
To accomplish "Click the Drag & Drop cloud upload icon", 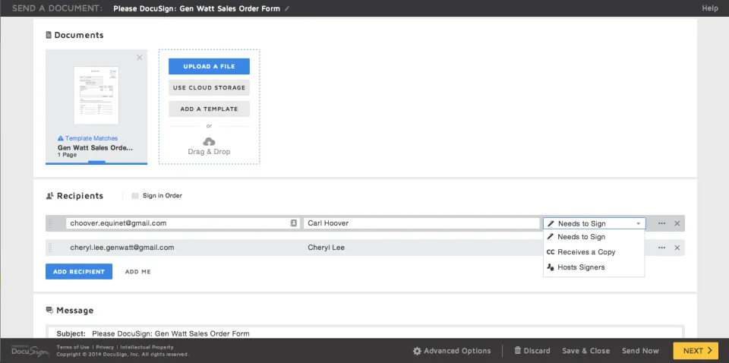I will [210, 141].
